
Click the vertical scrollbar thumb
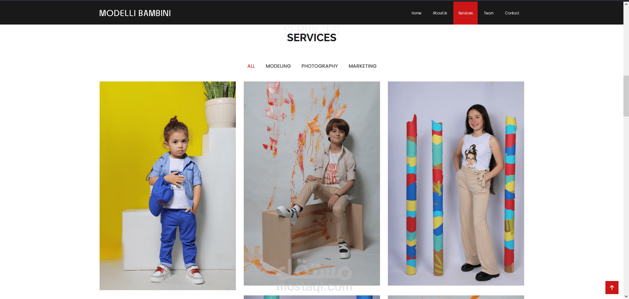tap(626, 96)
